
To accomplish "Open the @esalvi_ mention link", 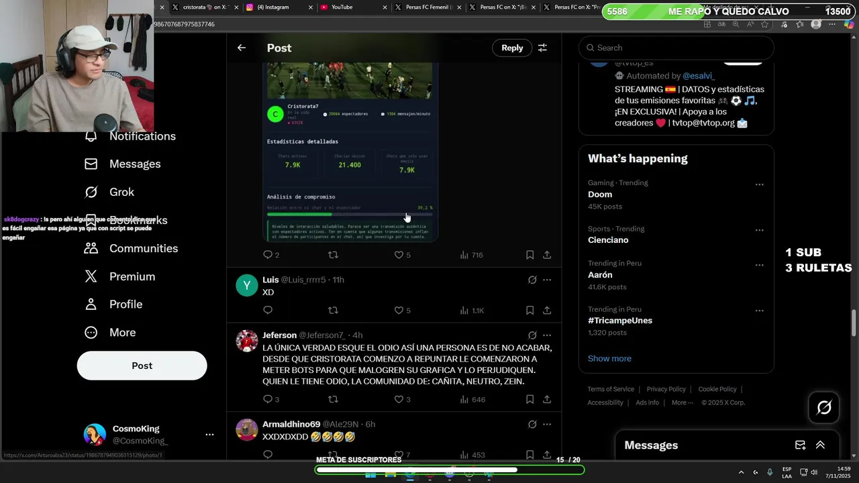I will pyautogui.click(x=699, y=76).
